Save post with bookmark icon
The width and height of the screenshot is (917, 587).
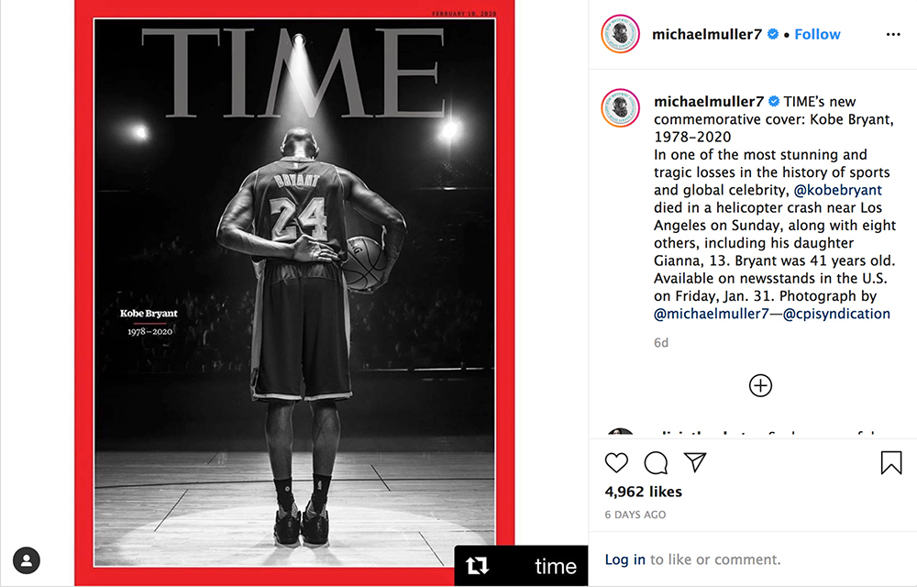891,462
